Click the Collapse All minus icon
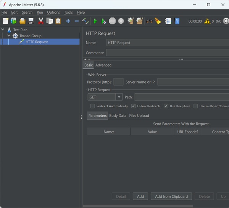This screenshot has width=229, height=208. (77, 21)
